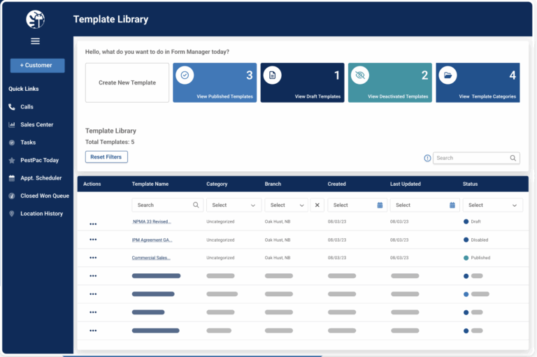The height and width of the screenshot is (357, 537).
Task: Open the Commercial Sales template link
Action: [x=152, y=258]
